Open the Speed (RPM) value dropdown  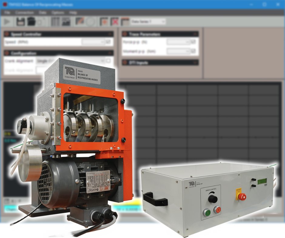[93, 42]
